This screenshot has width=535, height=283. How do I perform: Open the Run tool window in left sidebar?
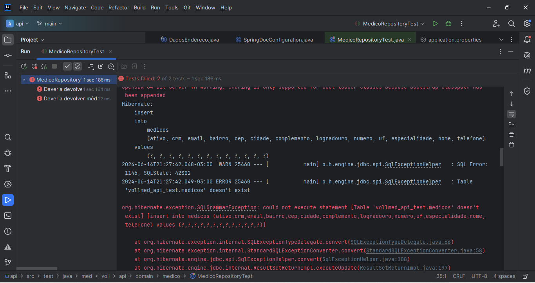(8, 200)
